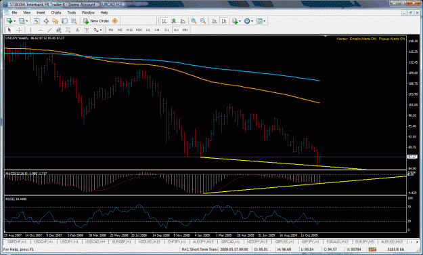Open the Help menu

(x=104, y=12)
